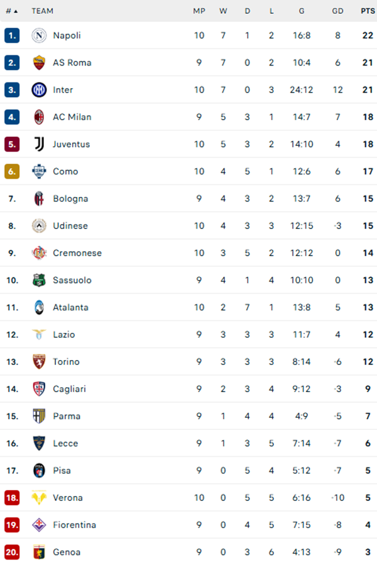The height and width of the screenshot is (562, 377).
Task: Click the AC Milan club crest
Action: (x=36, y=117)
